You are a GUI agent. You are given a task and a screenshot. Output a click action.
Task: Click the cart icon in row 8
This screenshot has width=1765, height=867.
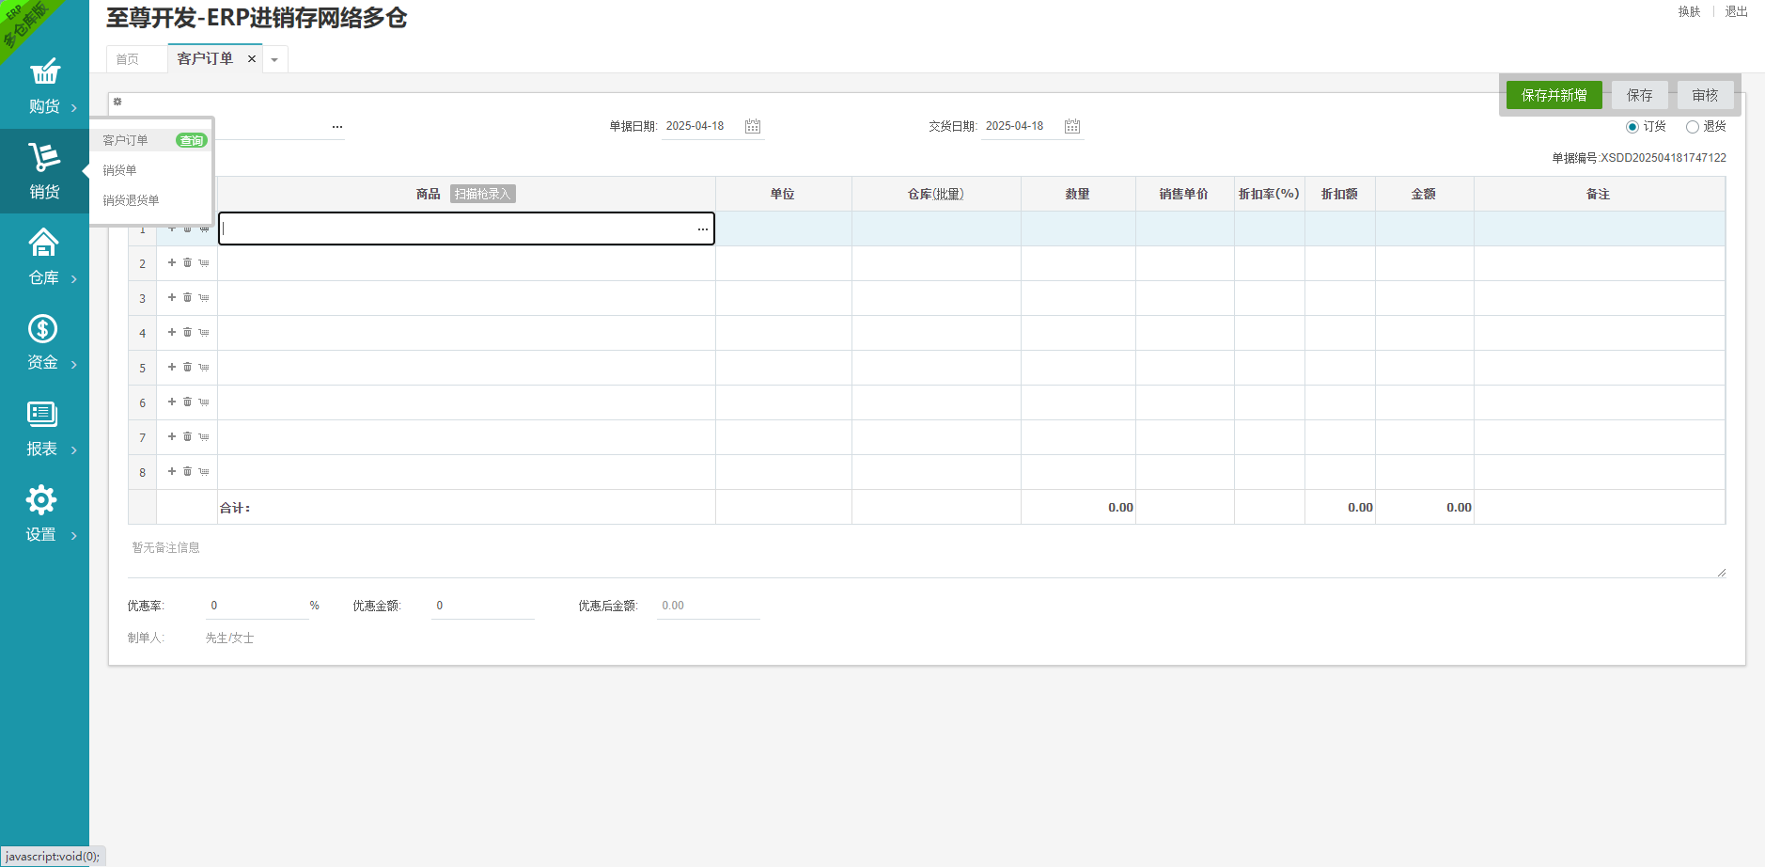coord(204,472)
